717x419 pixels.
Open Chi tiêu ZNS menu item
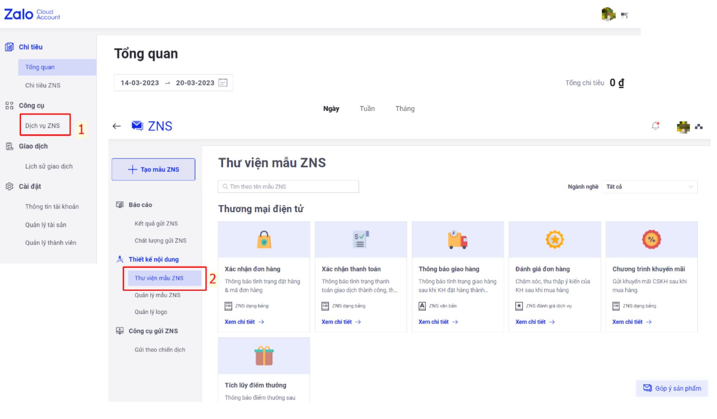pos(43,85)
